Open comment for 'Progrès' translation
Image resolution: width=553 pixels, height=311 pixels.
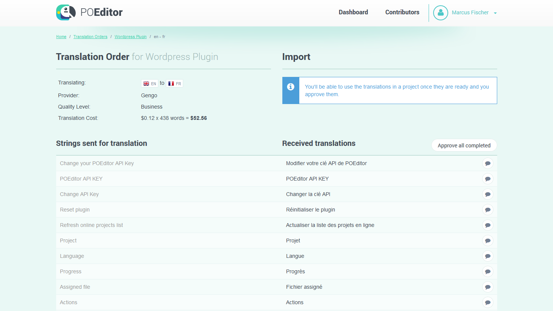(x=488, y=271)
